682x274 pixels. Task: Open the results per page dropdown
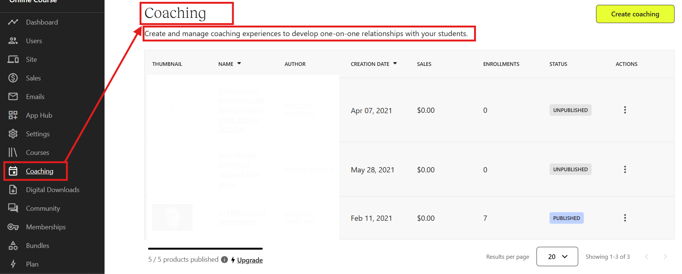point(557,257)
